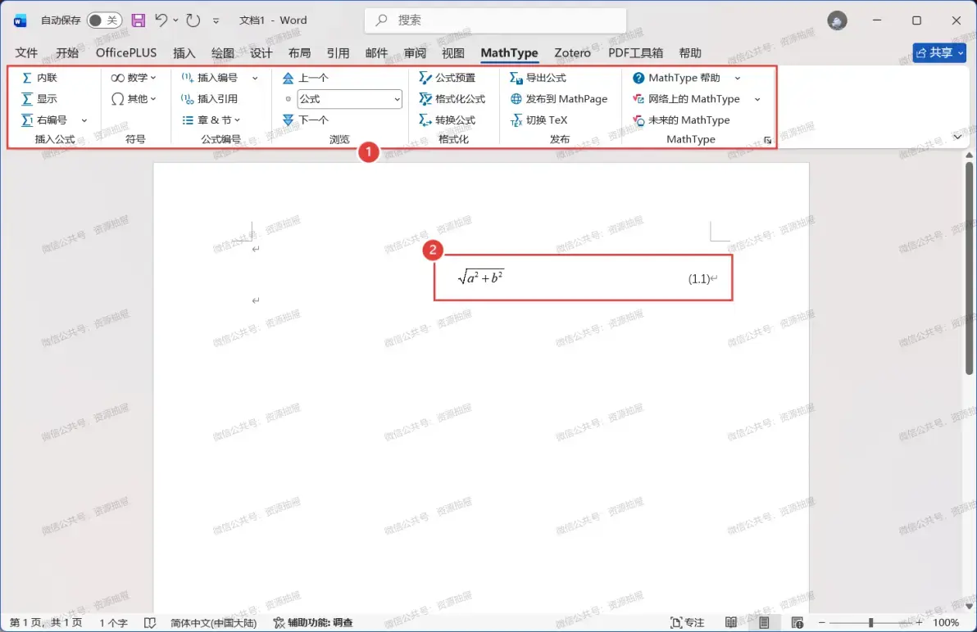
Task: Undo the last action
Action: [161, 20]
